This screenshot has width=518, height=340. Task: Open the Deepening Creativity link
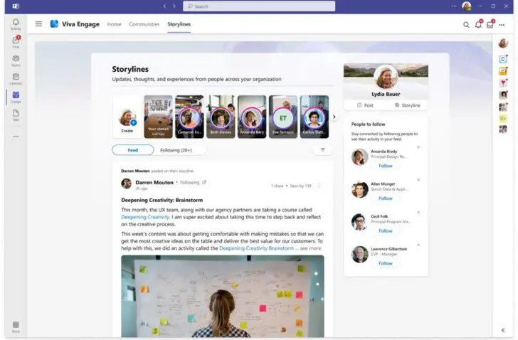pyautogui.click(x=145, y=217)
